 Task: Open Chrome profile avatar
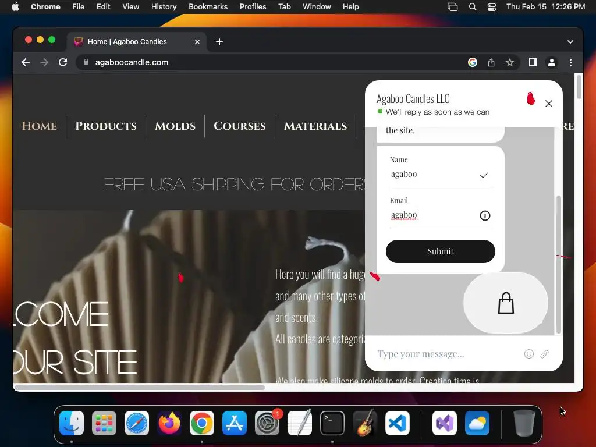(x=552, y=62)
